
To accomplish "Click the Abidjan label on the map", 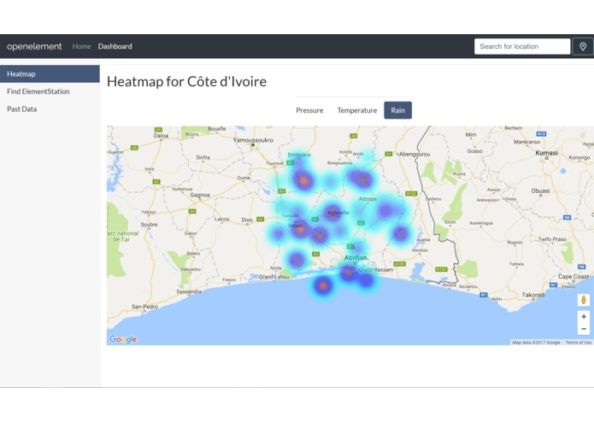I will click(x=356, y=257).
